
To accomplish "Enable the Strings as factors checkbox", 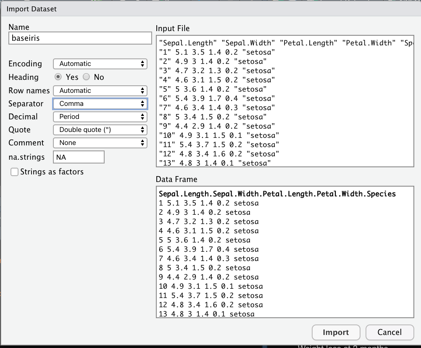I will pyautogui.click(x=15, y=172).
